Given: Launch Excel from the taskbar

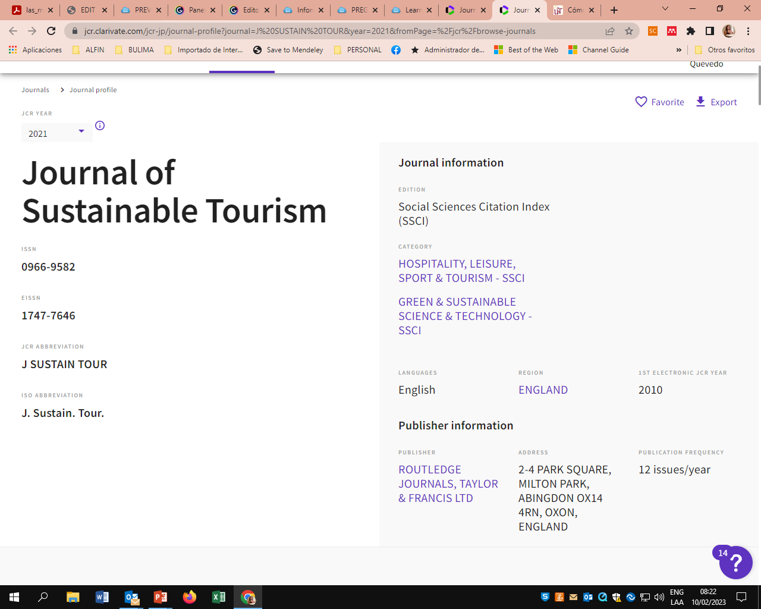Looking at the screenshot, I should (x=218, y=597).
